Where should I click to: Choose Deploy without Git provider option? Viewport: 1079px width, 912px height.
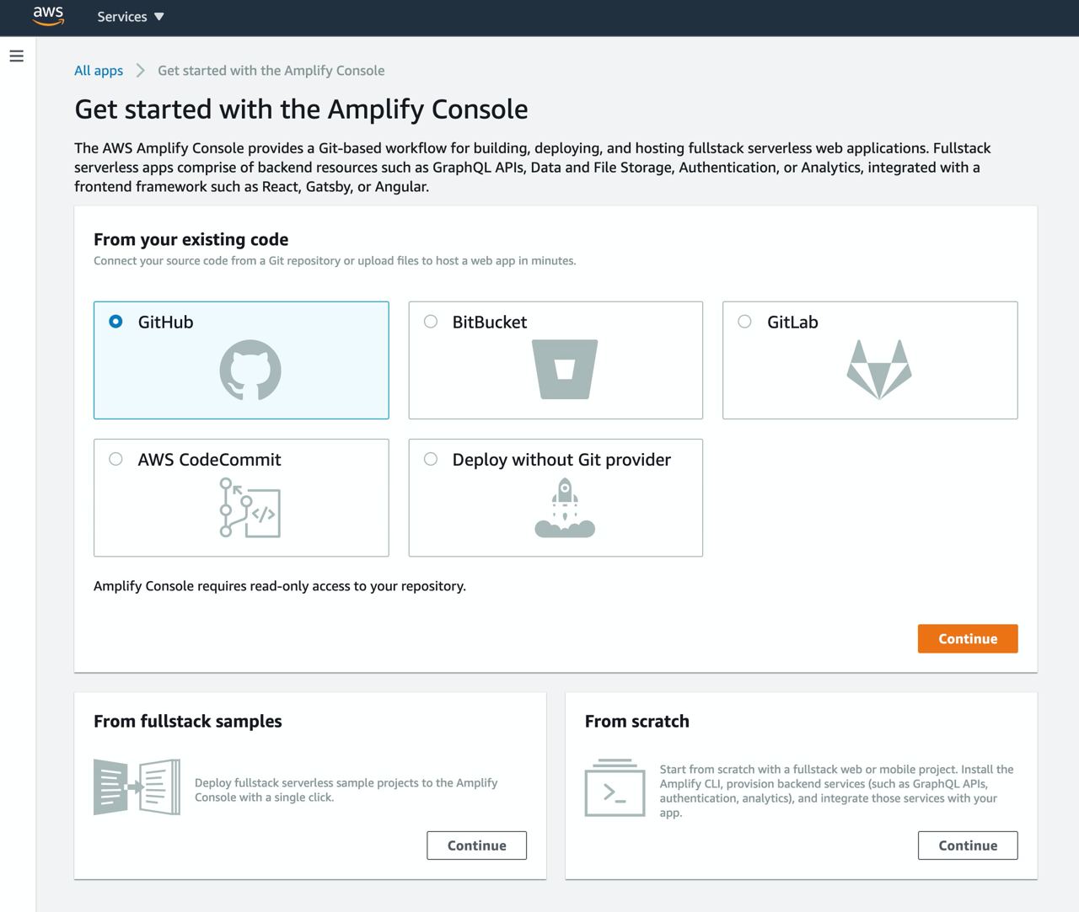tap(431, 459)
